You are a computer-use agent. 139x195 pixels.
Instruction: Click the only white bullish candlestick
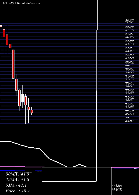pos(23,98)
